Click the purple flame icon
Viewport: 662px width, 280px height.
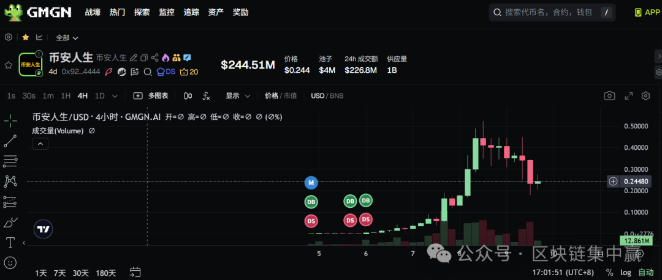pos(165,57)
